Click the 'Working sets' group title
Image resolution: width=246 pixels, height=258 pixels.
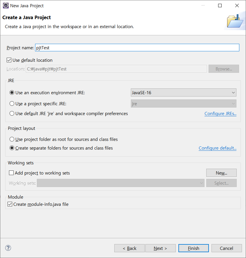(x=21, y=163)
